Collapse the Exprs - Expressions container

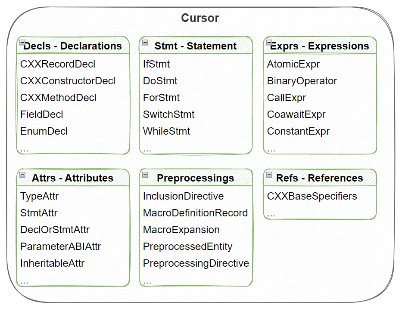point(269,42)
